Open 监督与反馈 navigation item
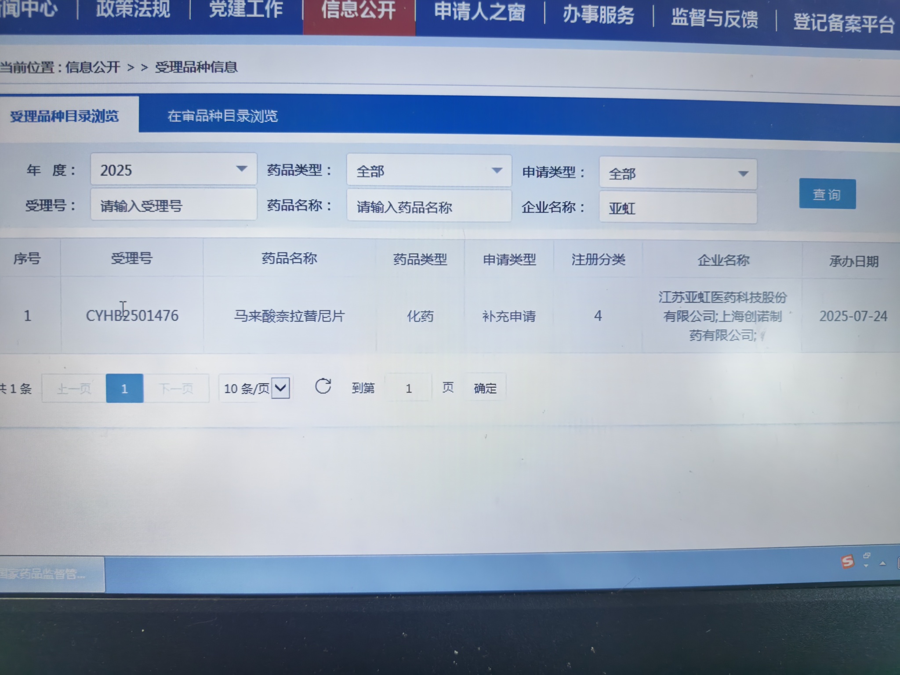 point(715,19)
